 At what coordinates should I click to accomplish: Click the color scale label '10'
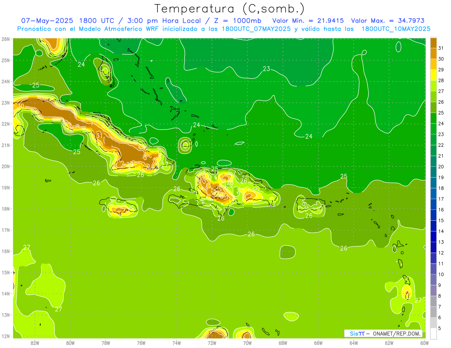pos(441,274)
